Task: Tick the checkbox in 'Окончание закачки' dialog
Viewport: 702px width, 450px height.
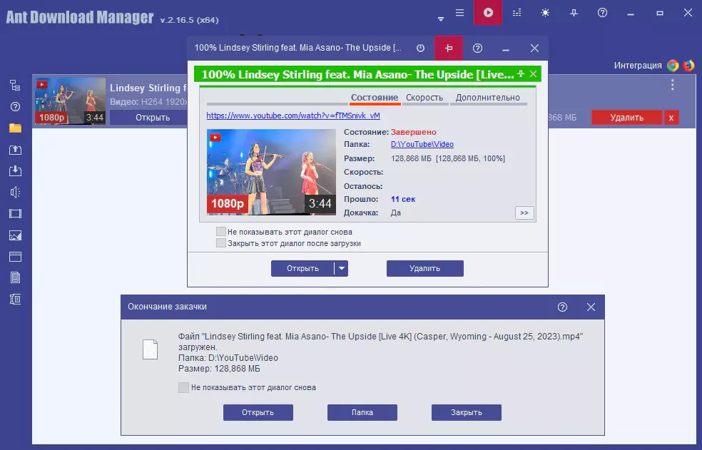Action: click(184, 387)
